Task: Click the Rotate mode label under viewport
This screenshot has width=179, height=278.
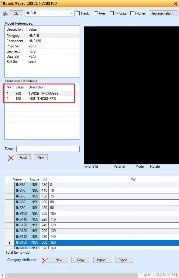Action: click(x=155, y=166)
